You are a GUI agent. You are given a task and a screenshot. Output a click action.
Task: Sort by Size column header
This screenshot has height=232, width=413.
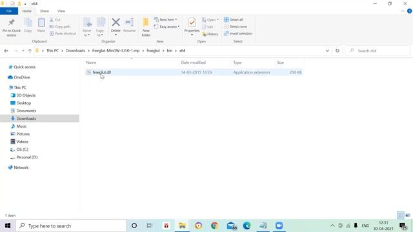[280, 63]
